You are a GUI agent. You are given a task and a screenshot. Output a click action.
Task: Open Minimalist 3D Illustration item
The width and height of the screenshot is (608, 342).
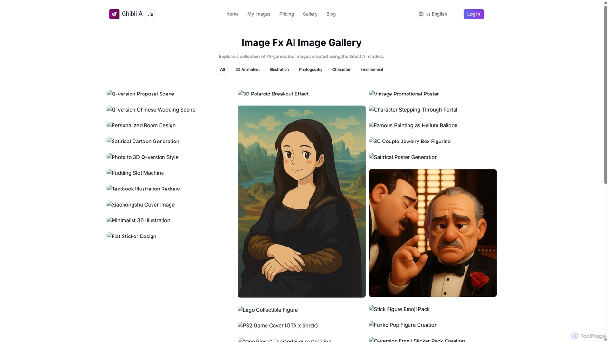(x=138, y=220)
